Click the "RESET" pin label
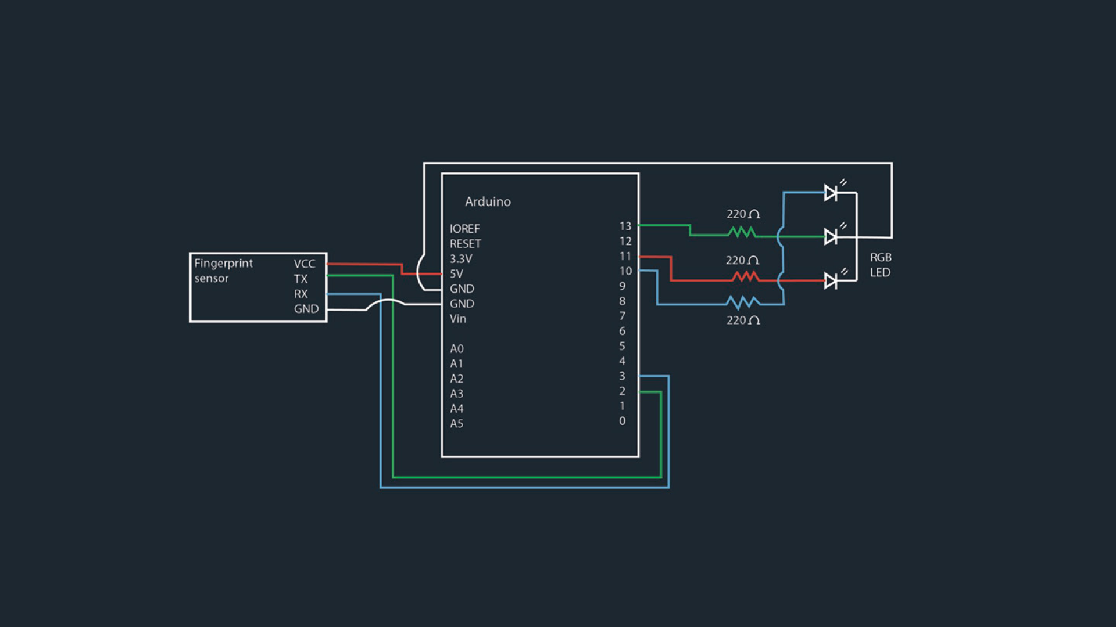This screenshot has height=627, width=1116. [x=465, y=244]
